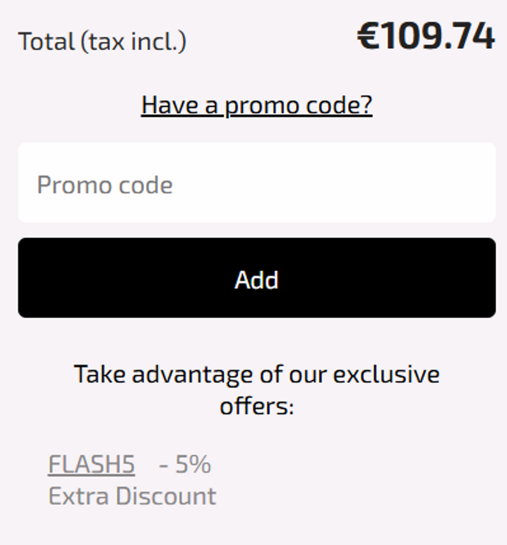Click the exclusive offers intro text
Viewport: 507px width, 545px height.
[x=256, y=390]
